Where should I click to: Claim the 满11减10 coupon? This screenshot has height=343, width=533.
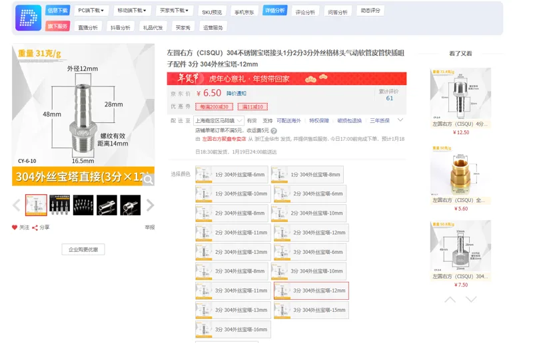click(253, 107)
